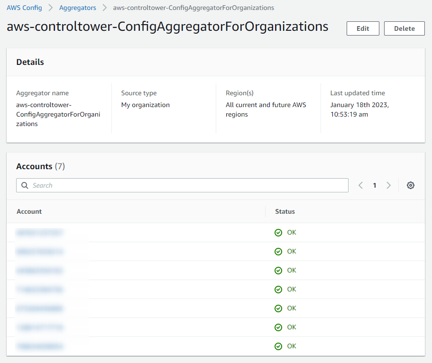
Task: Go to previous page of accounts
Action: click(x=360, y=185)
